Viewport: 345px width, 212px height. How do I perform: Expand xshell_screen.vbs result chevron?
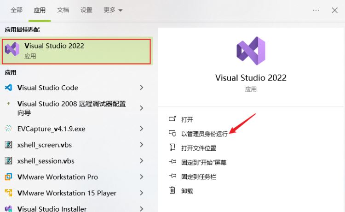coord(142,145)
